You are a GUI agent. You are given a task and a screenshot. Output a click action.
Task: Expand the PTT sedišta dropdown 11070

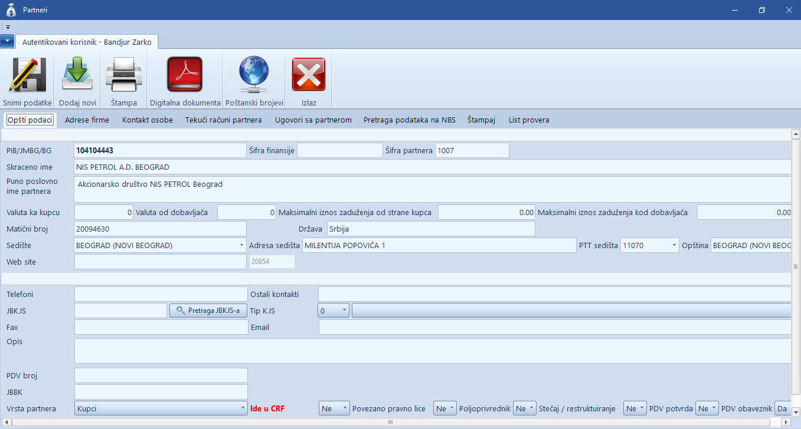tap(675, 245)
